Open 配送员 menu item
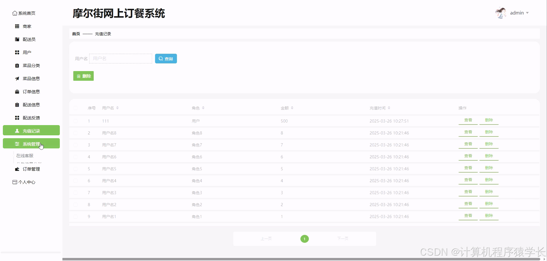 [31, 40]
